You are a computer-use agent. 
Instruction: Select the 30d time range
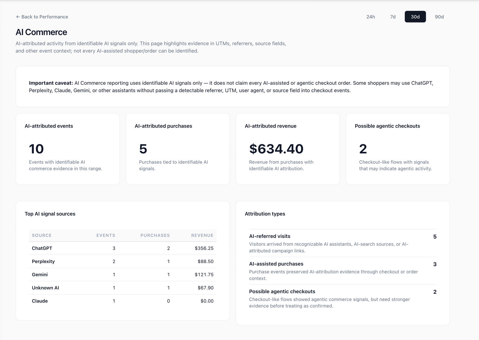415,17
